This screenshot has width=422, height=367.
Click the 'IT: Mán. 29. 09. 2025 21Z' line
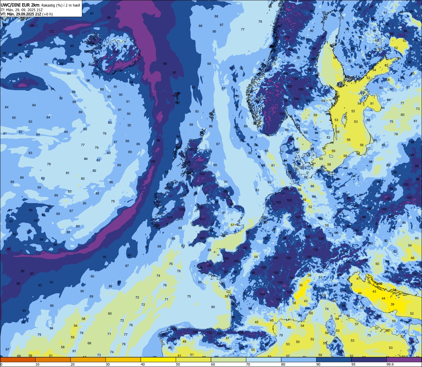pyautogui.click(x=22, y=10)
